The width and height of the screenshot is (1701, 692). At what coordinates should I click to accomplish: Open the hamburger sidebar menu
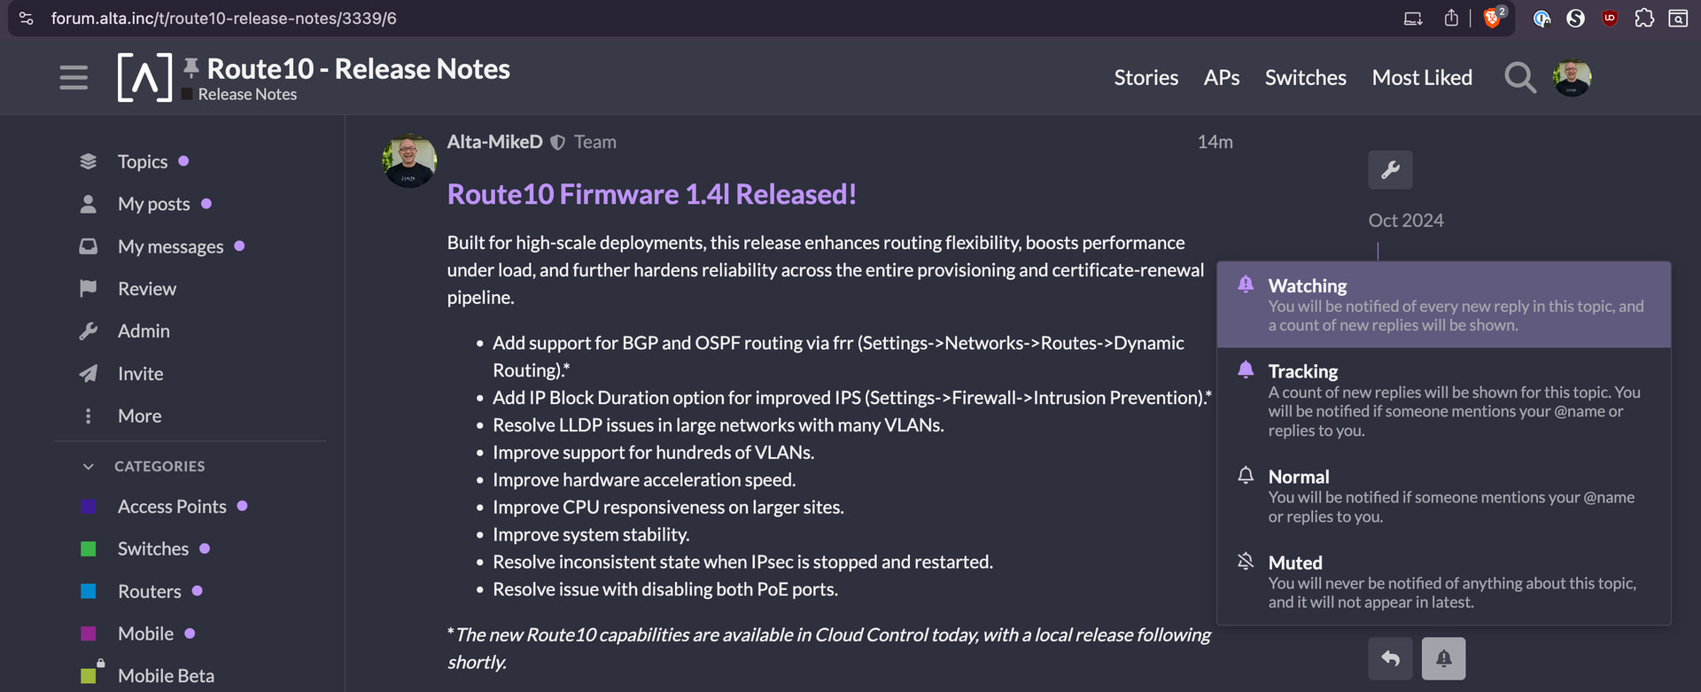coord(74,78)
